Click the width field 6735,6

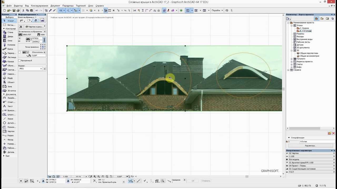click(x=37, y=39)
